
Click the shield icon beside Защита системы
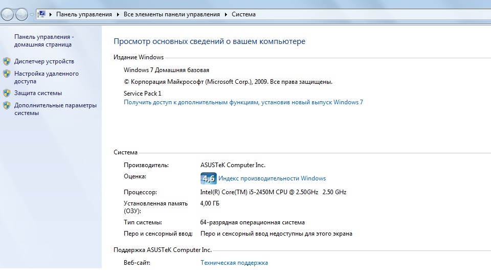7,93
